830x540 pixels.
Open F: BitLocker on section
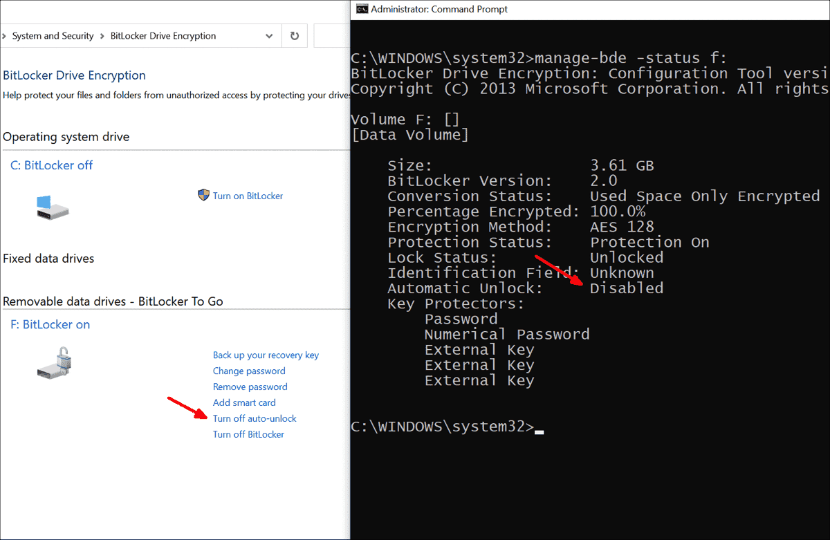50,324
